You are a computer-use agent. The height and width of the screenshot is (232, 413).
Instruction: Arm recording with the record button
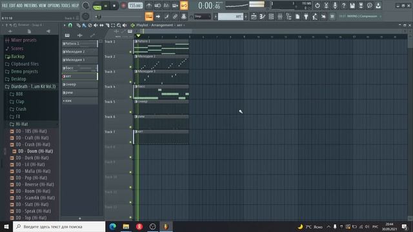123,6
